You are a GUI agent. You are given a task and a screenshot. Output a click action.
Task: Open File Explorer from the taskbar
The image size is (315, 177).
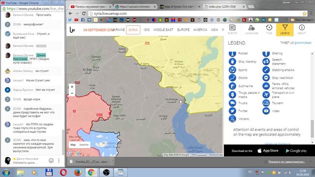[20, 173]
